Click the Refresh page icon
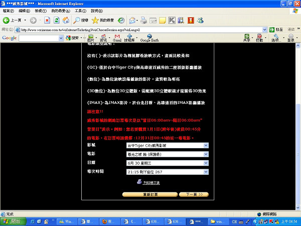 [56, 20]
